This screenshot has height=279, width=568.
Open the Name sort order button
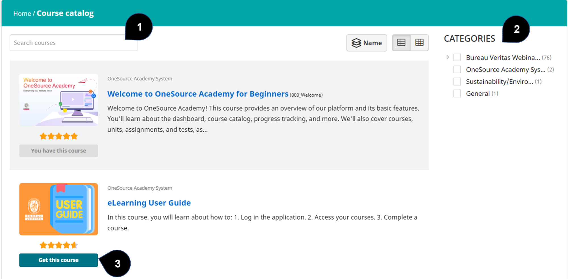click(366, 43)
